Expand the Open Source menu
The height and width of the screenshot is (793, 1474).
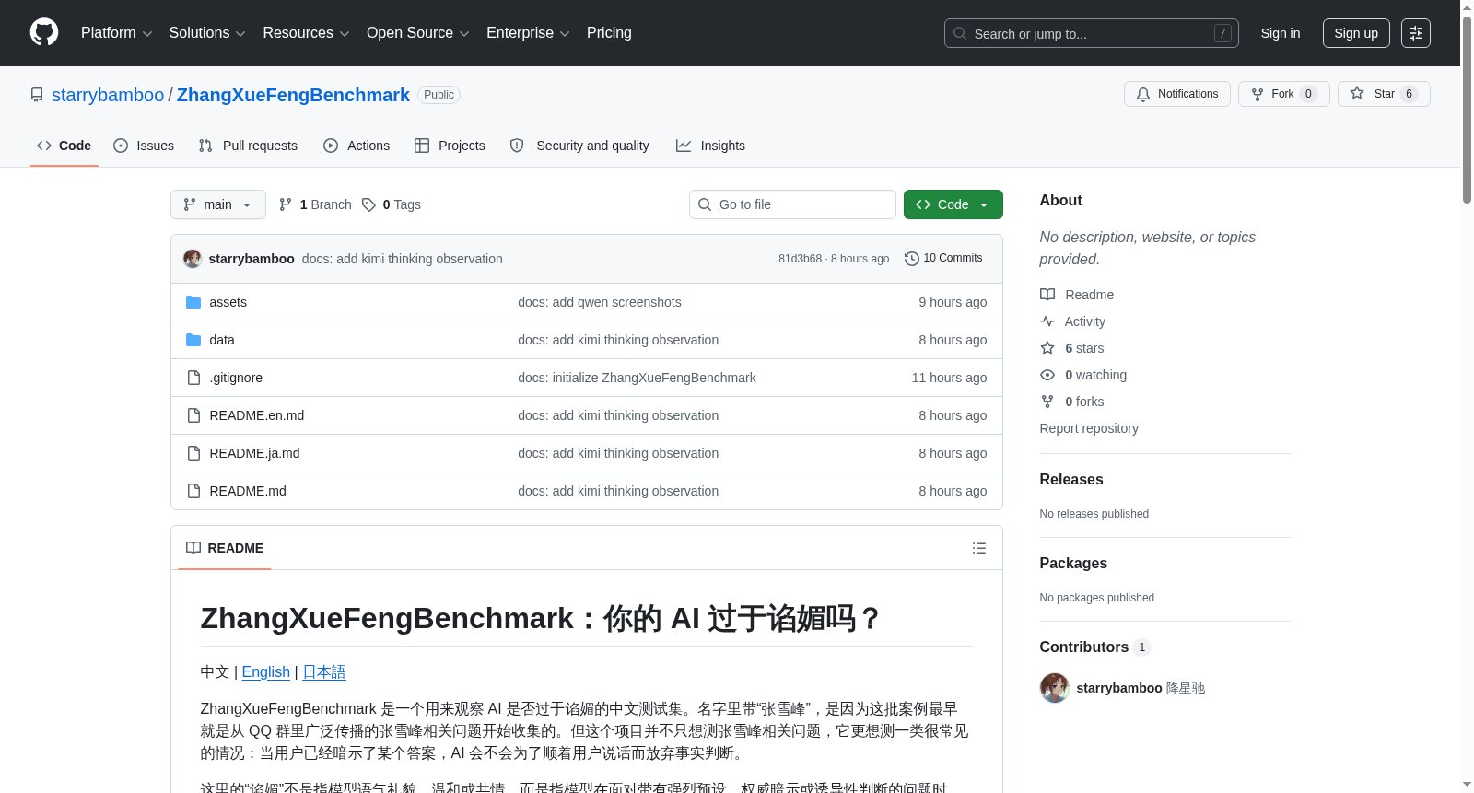417,33
